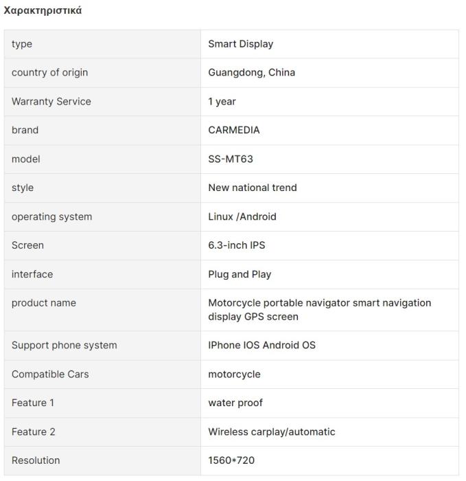
Task: Select the operating system label
Action: coord(51,217)
